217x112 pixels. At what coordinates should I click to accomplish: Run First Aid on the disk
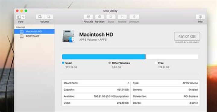[88, 17]
